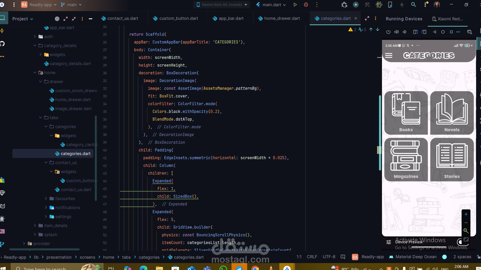Open the GitHub sidebar icon
The width and height of the screenshot is (481, 270).
tap(2, 44)
